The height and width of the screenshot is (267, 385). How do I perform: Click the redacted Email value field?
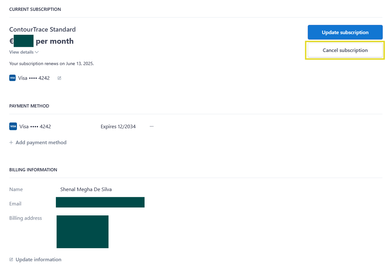coord(100,202)
